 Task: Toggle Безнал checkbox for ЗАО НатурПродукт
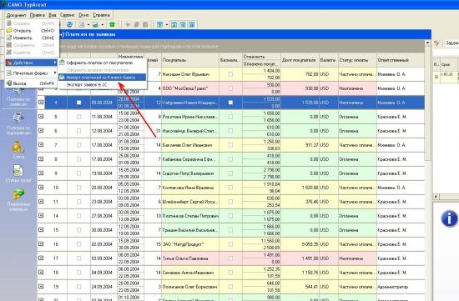230,244
